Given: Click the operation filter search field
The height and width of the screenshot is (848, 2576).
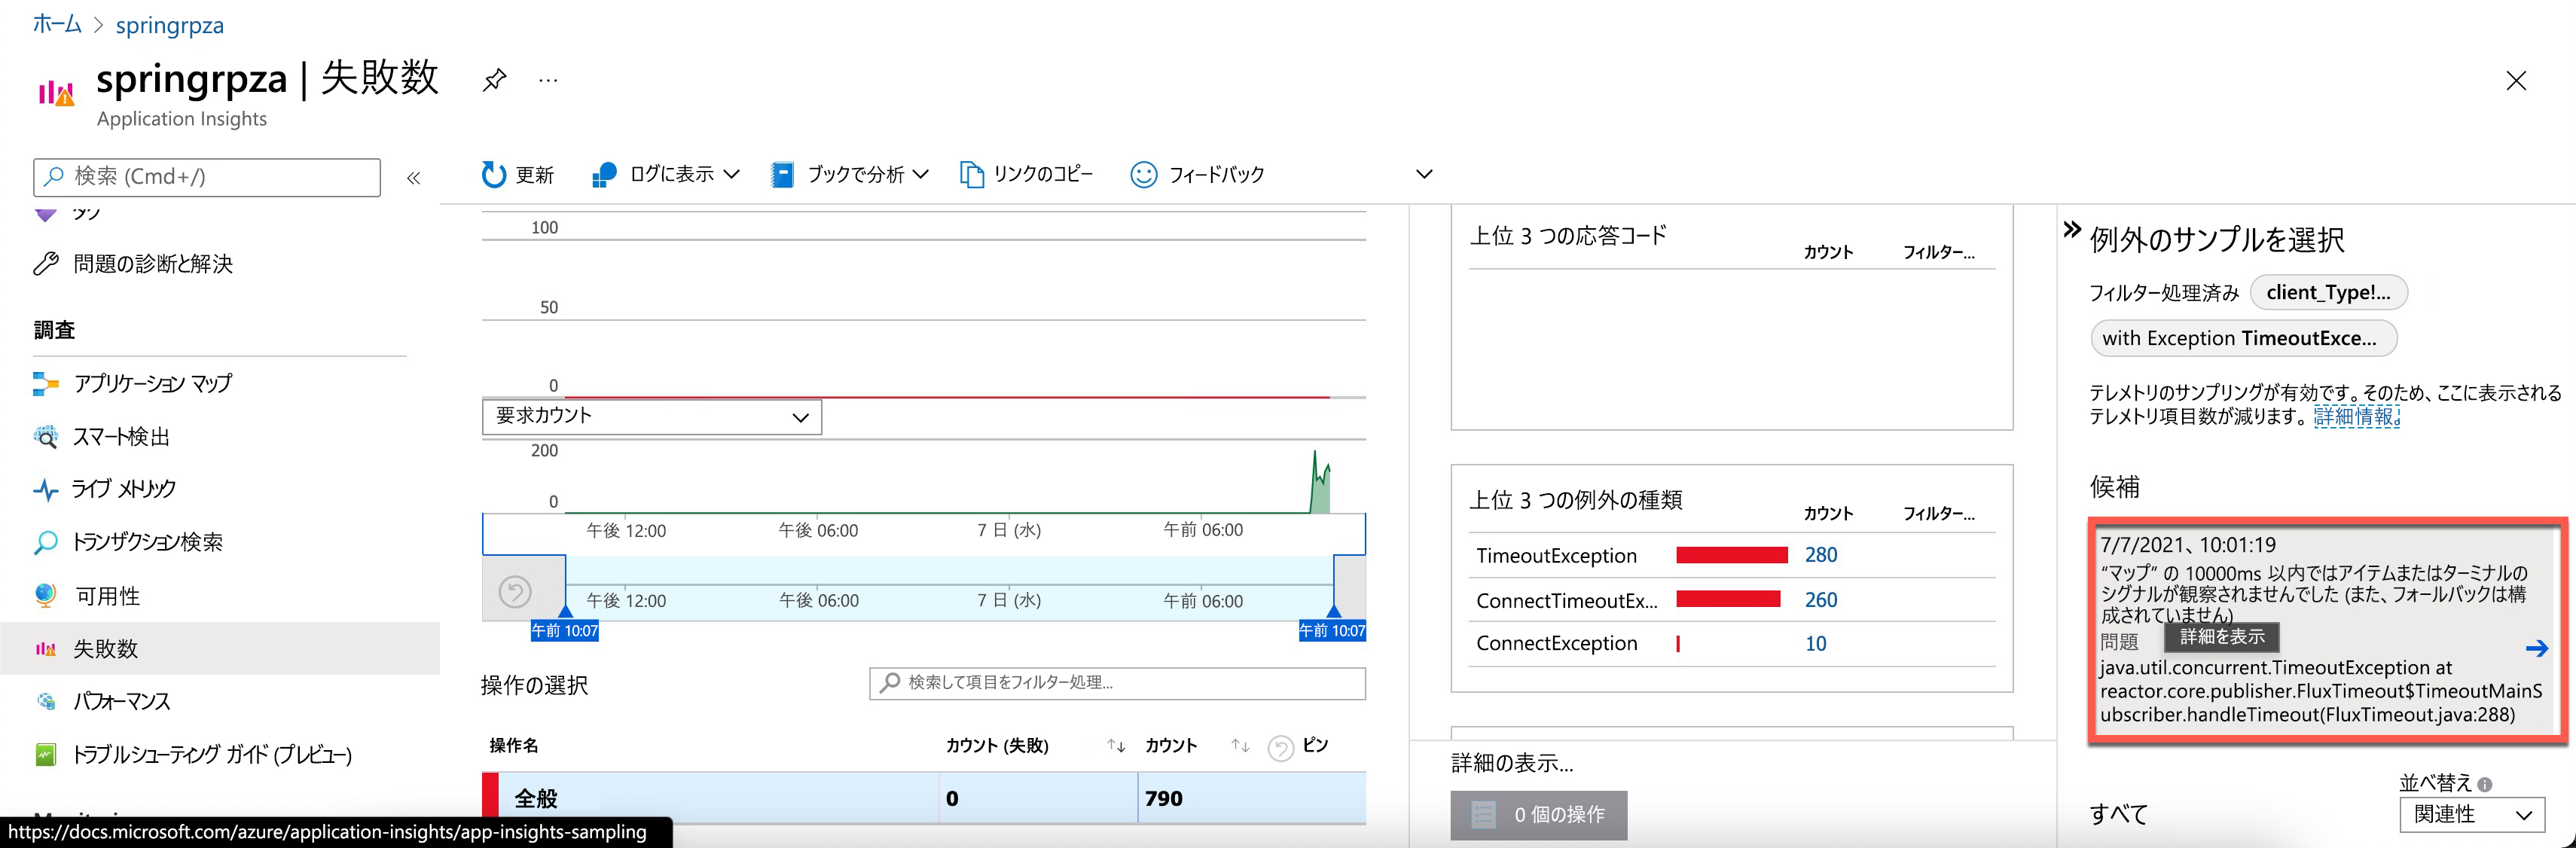Looking at the screenshot, I should pos(1118,683).
